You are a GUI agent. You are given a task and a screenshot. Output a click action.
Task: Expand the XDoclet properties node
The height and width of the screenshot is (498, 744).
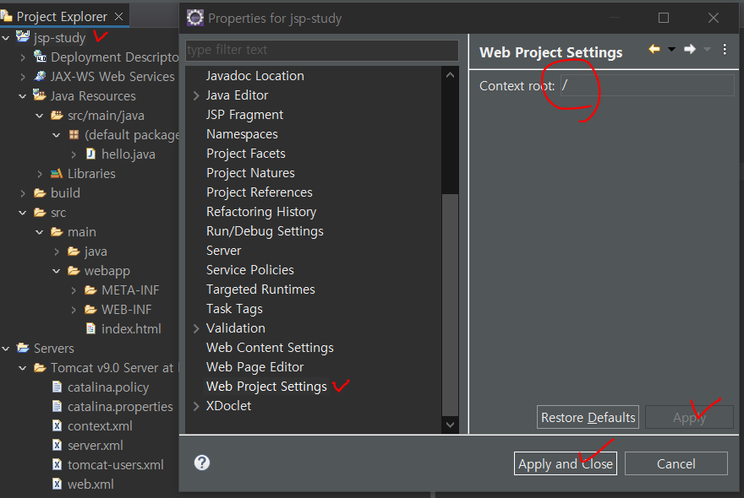click(x=196, y=406)
